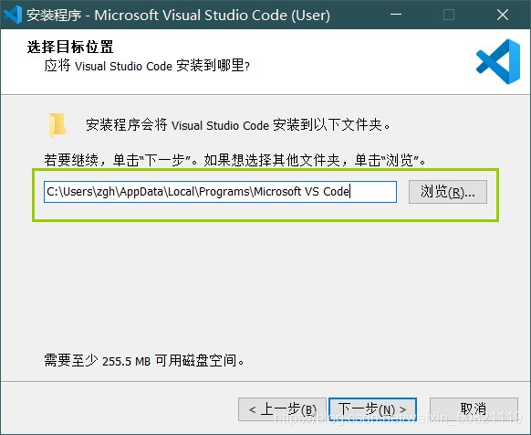
Task: Click the subtitle 应将 Visual Studio Code 安装到哪里?
Action: 147,66
